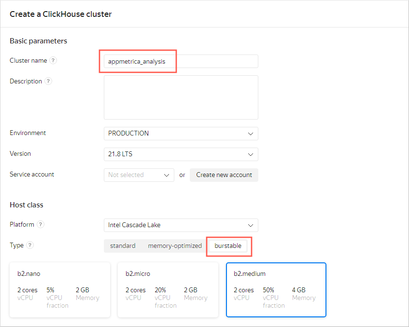This screenshot has width=409, height=327.
Task: Open the Environment dropdown showing PRODUCTION
Action: coord(181,134)
